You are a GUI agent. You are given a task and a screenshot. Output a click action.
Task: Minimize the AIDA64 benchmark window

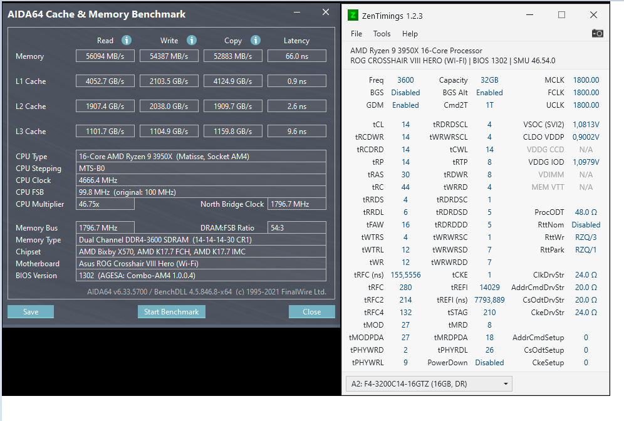pyautogui.click(x=297, y=13)
